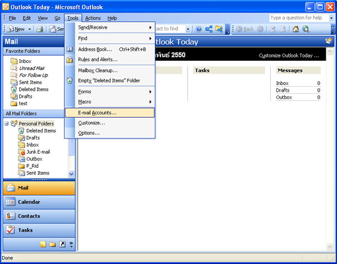Open the Actions menu
The width and height of the screenshot is (337, 264).
(93, 18)
